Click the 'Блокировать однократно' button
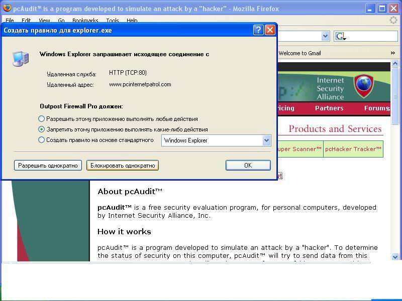 click(x=123, y=166)
